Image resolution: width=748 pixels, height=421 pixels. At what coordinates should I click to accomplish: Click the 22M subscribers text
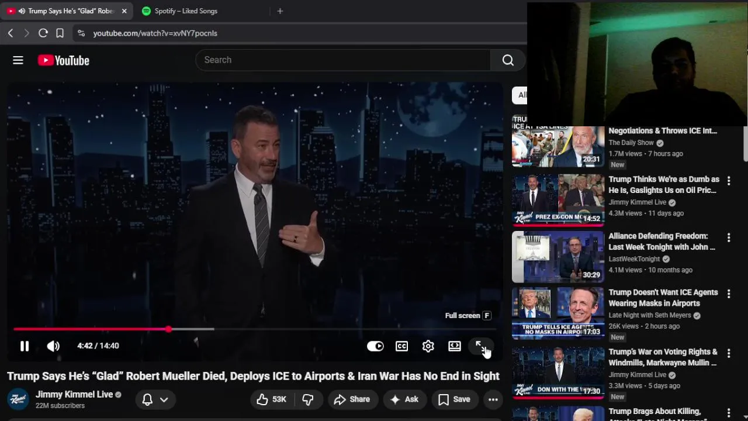(x=60, y=406)
